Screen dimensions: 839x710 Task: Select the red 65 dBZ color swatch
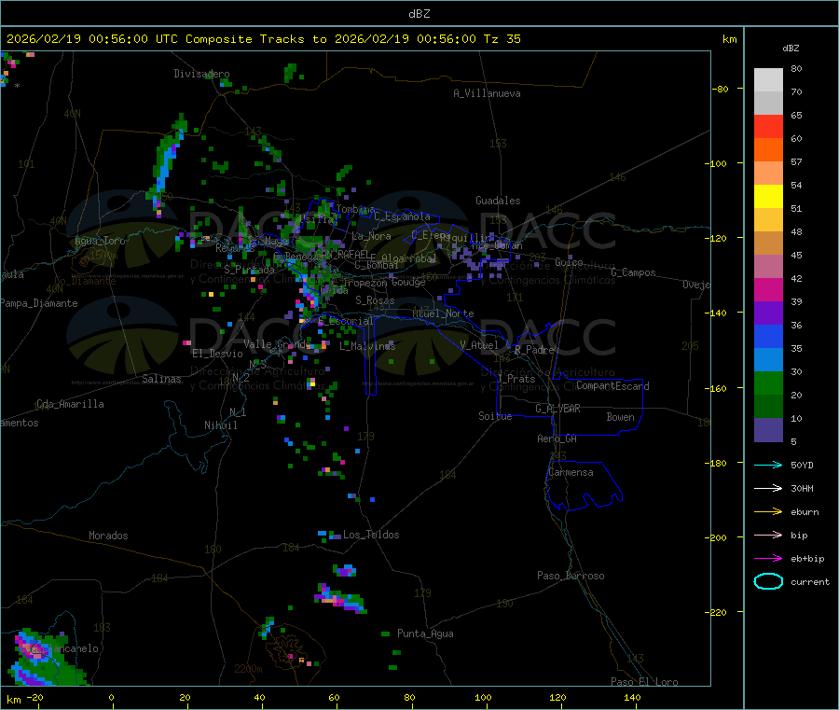(x=768, y=126)
